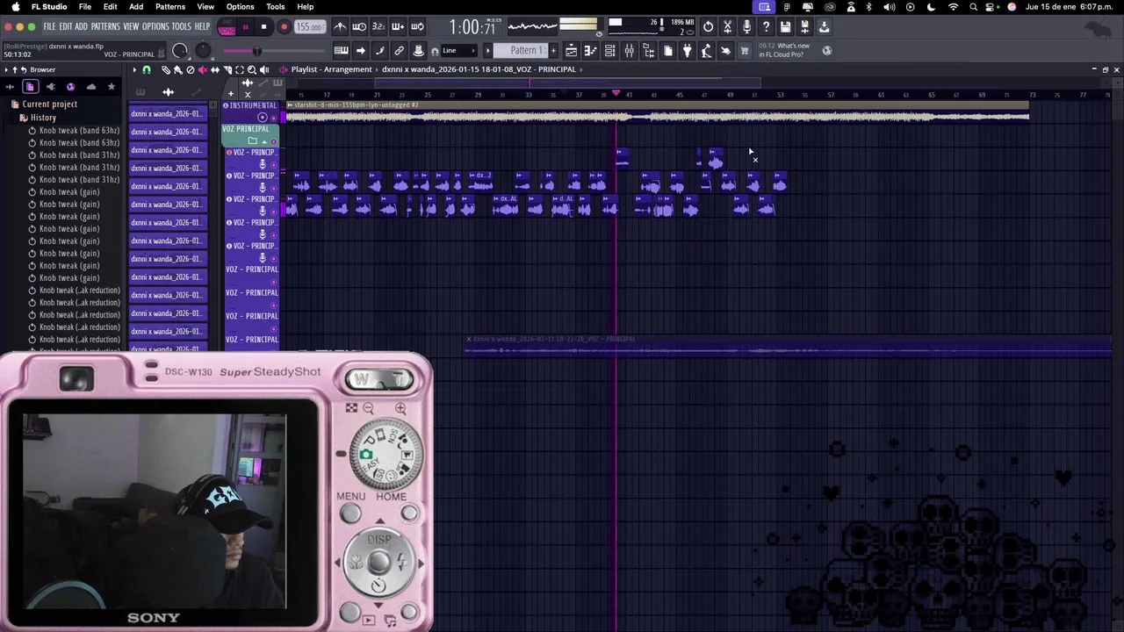Open the Playlist view icon
1124x632 pixels.
(571, 51)
